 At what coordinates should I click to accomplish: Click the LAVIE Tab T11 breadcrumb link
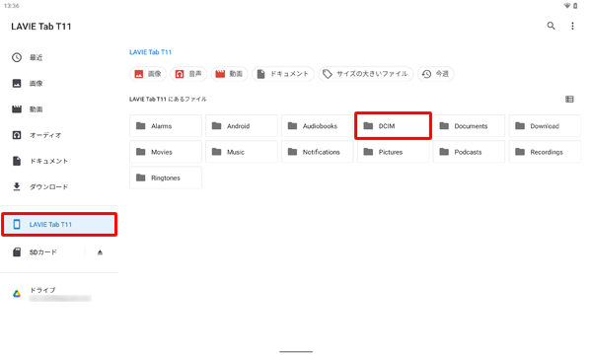pos(150,52)
